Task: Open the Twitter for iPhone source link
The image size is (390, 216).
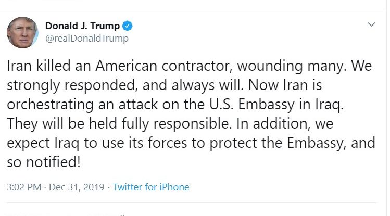Action: pyautogui.click(x=151, y=187)
